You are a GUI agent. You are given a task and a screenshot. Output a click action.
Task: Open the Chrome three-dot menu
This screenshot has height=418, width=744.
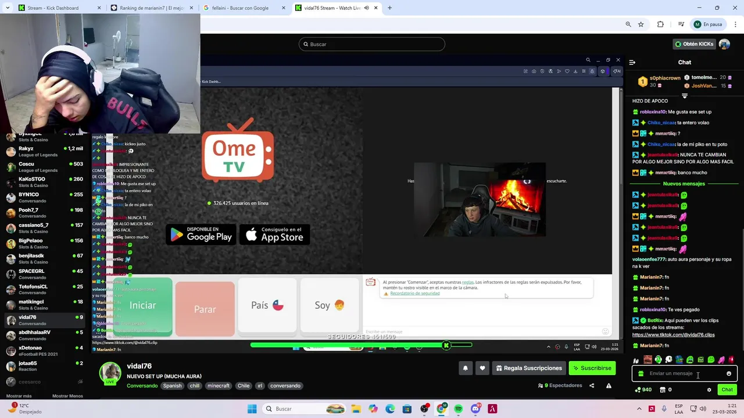point(735,24)
